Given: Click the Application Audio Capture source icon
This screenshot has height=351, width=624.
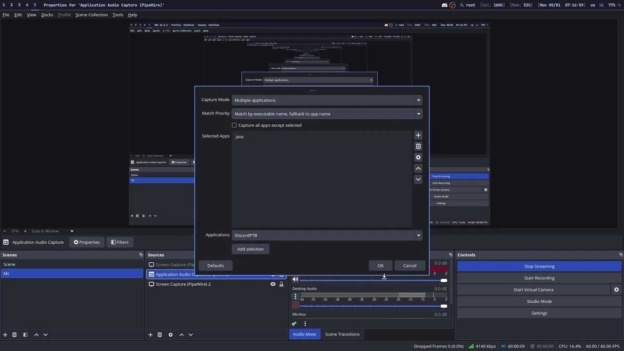Looking at the screenshot, I should point(151,274).
